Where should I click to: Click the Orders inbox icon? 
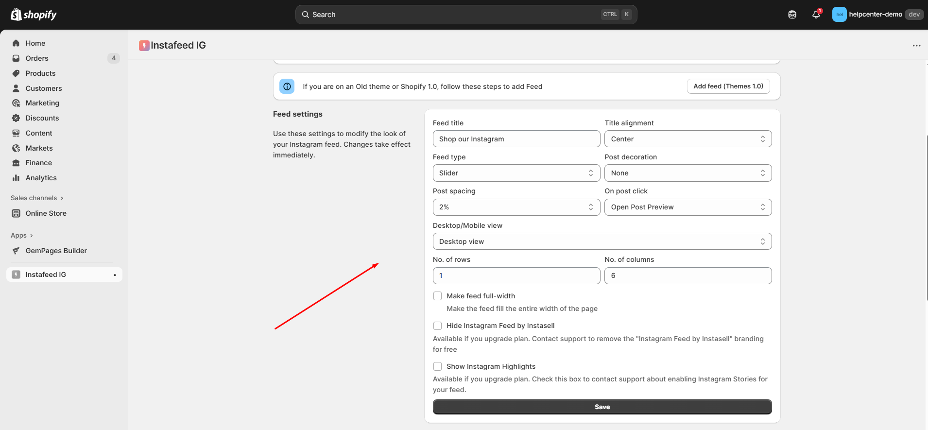click(x=16, y=58)
